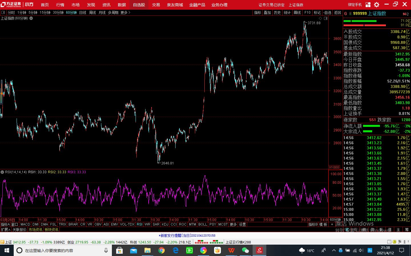Open the 交易 trading menu

click(x=156, y=5)
